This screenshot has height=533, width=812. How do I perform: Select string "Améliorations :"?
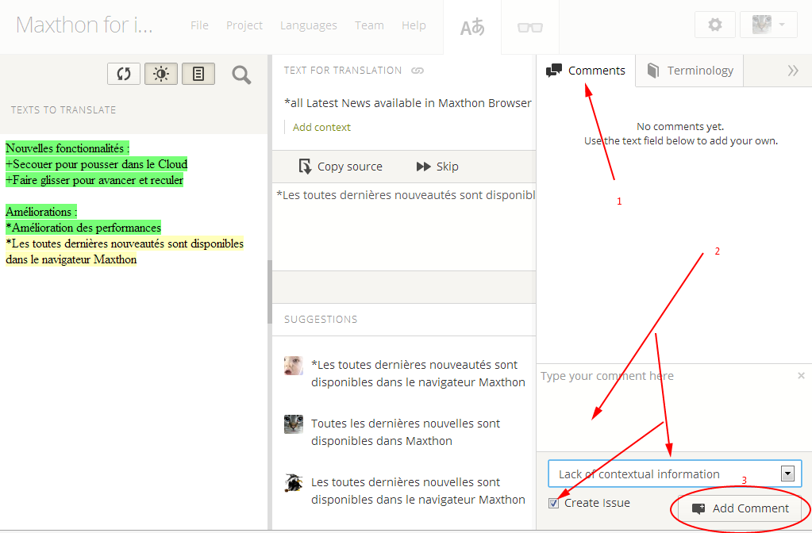pyautogui.click(x=41, y=212)
